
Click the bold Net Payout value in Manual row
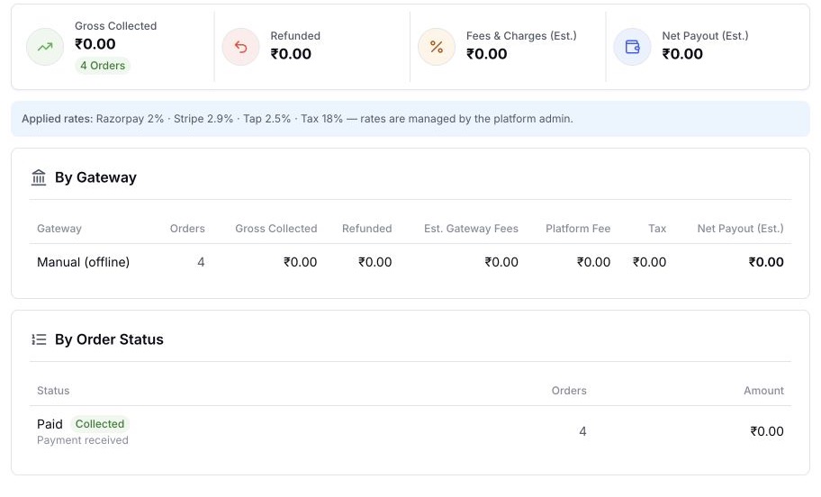point(766,262)
